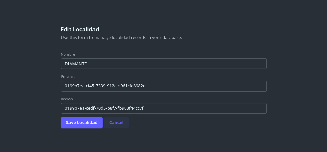Screen dimensions: 327x152
Task: Activate the field below the Provincia label
Action: click(x=163, y=86)
